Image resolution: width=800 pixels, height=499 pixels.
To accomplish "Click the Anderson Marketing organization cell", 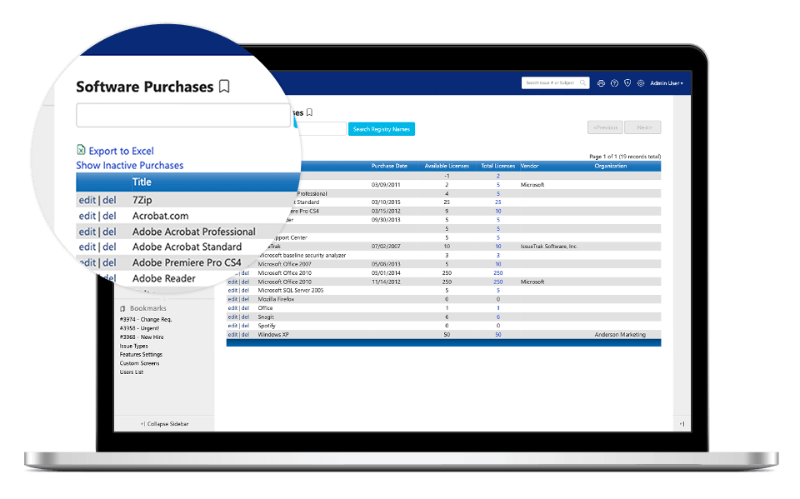I will click(620, 335).
